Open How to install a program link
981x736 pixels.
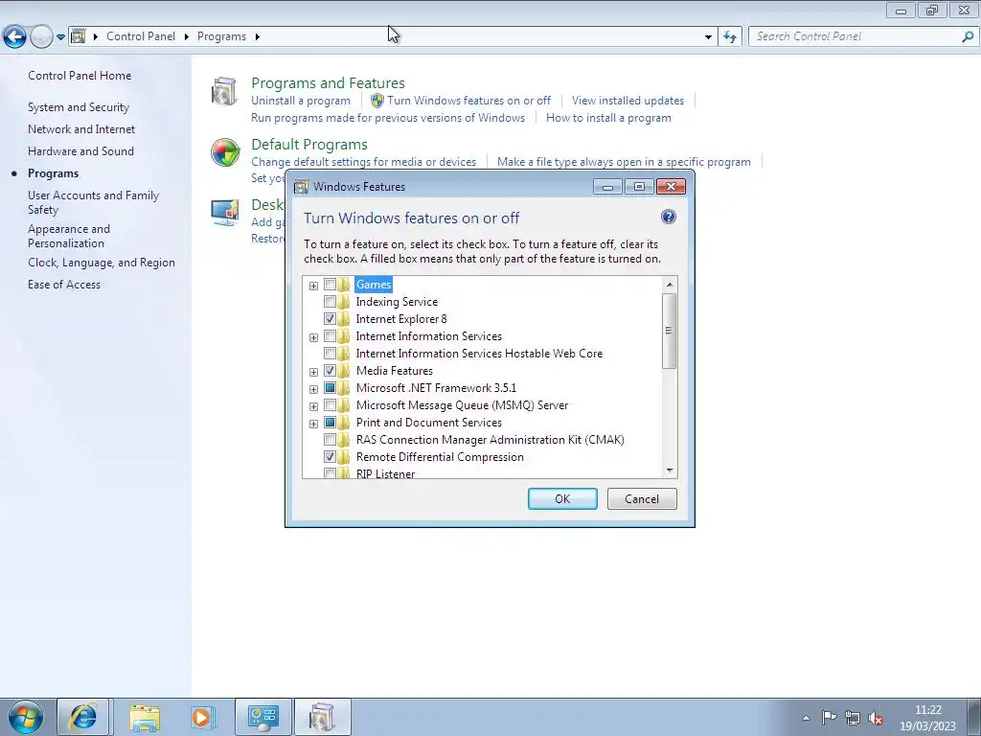[608, 118]
